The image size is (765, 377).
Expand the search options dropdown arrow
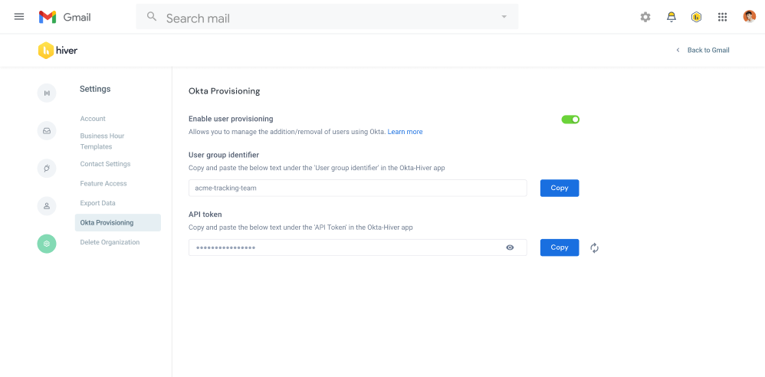click(x=504, y=17)
